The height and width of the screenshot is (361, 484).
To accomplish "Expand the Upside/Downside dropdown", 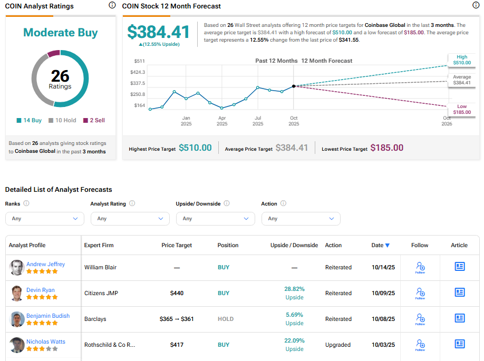I will 215,219.
